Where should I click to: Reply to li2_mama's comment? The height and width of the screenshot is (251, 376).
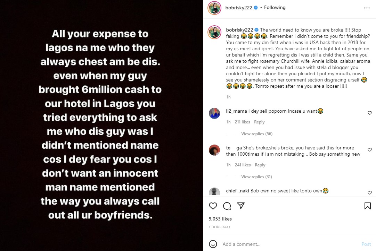(x=259, y=122)
